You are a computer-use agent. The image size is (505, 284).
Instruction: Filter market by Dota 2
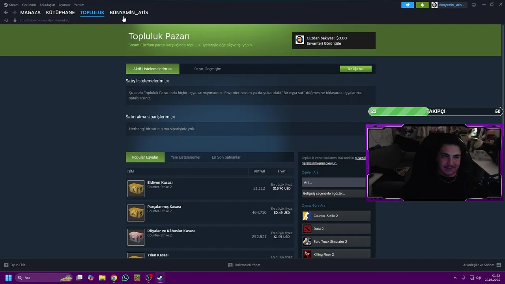pyautogui.click(x=336, y=229)
